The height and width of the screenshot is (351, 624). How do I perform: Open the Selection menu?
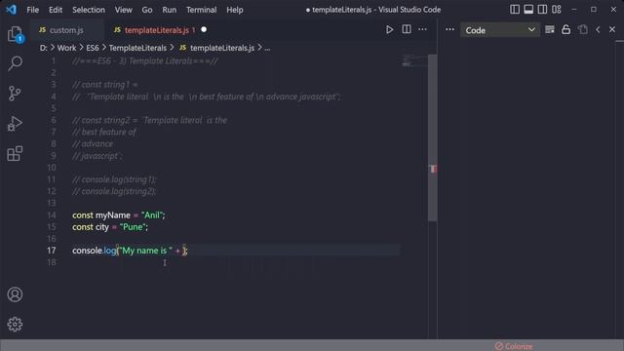(89, 10)
